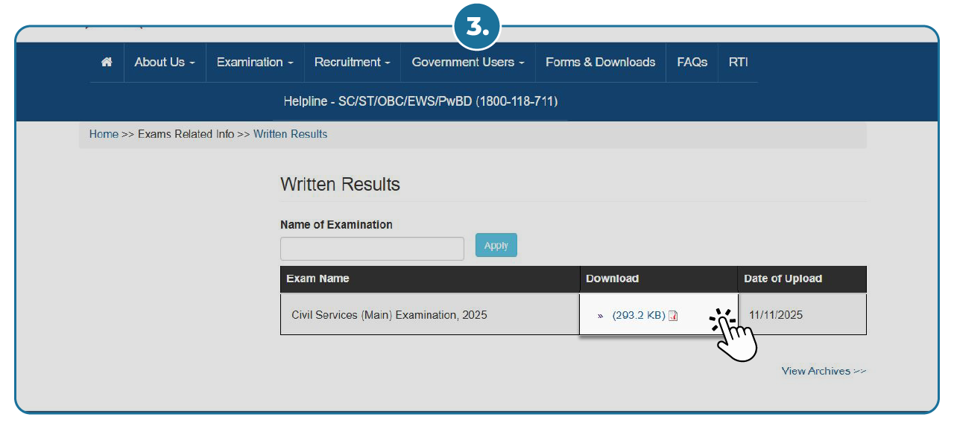Image resolution: width=954 pixels, height=423 pixels.
Task: Expand the About Us menu
Action: coord(165,63)
